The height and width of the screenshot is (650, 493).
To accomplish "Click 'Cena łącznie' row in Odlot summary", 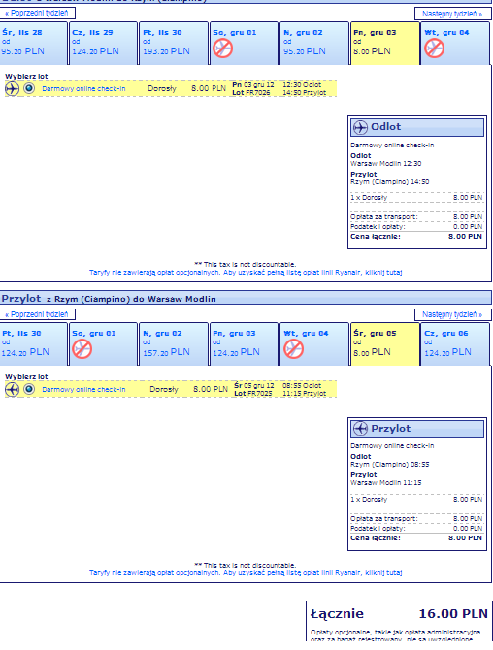I will [416, 237].
